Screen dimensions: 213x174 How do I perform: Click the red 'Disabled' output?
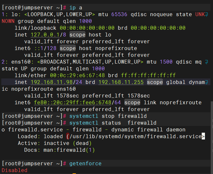click(15, 170)
